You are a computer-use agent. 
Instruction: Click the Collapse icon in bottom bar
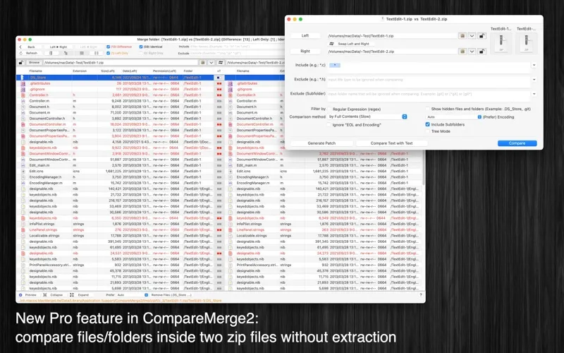(x=45, y=294)
